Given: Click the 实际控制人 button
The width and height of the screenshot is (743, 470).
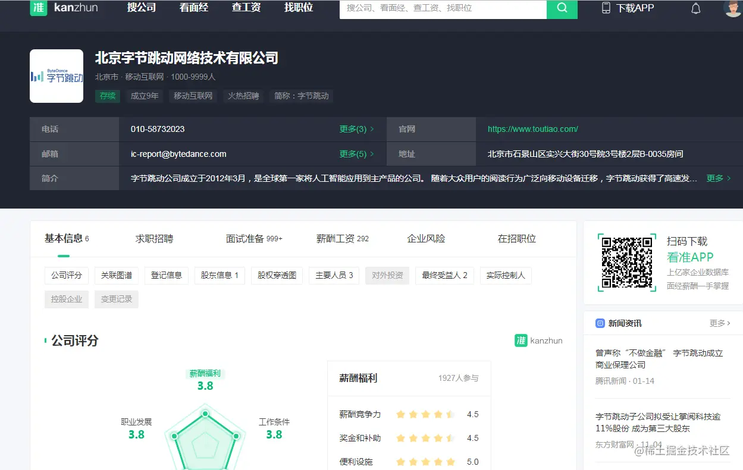Looking at the screenshot, I should click(x=506, y=276).
